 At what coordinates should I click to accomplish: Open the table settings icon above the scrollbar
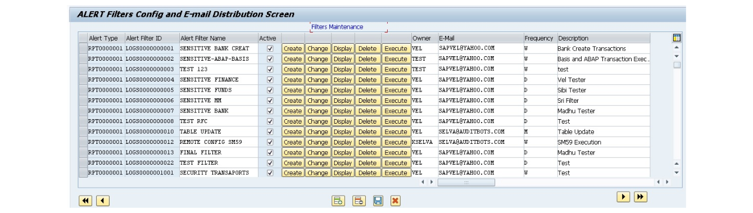677,38
